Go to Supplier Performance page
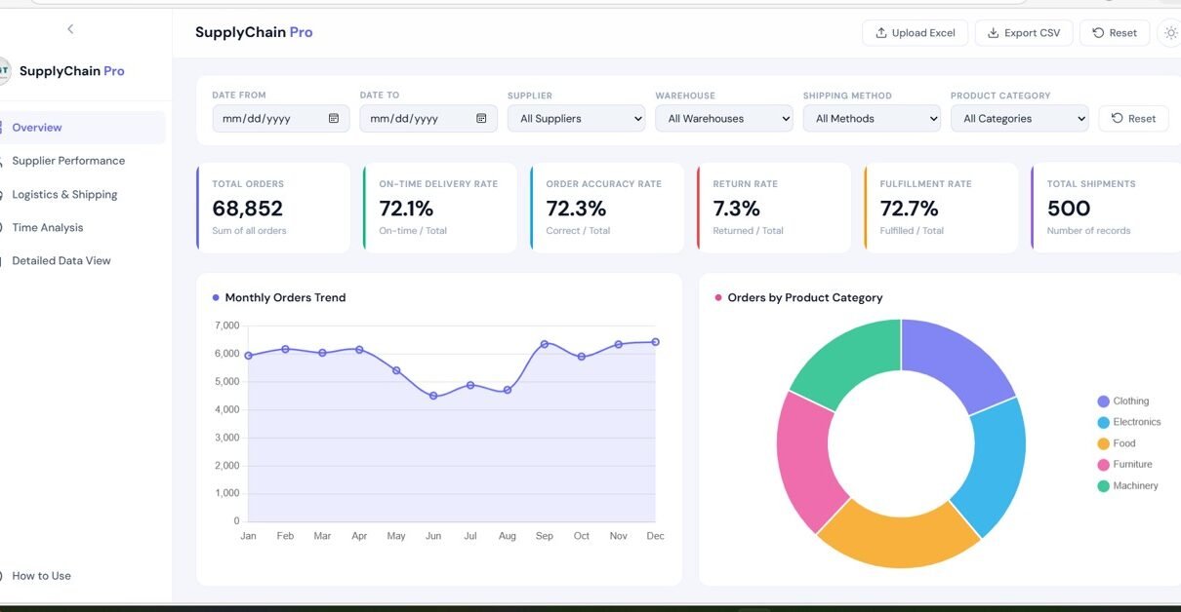The width and height of the screenshot is (1181, 612). 68,161
